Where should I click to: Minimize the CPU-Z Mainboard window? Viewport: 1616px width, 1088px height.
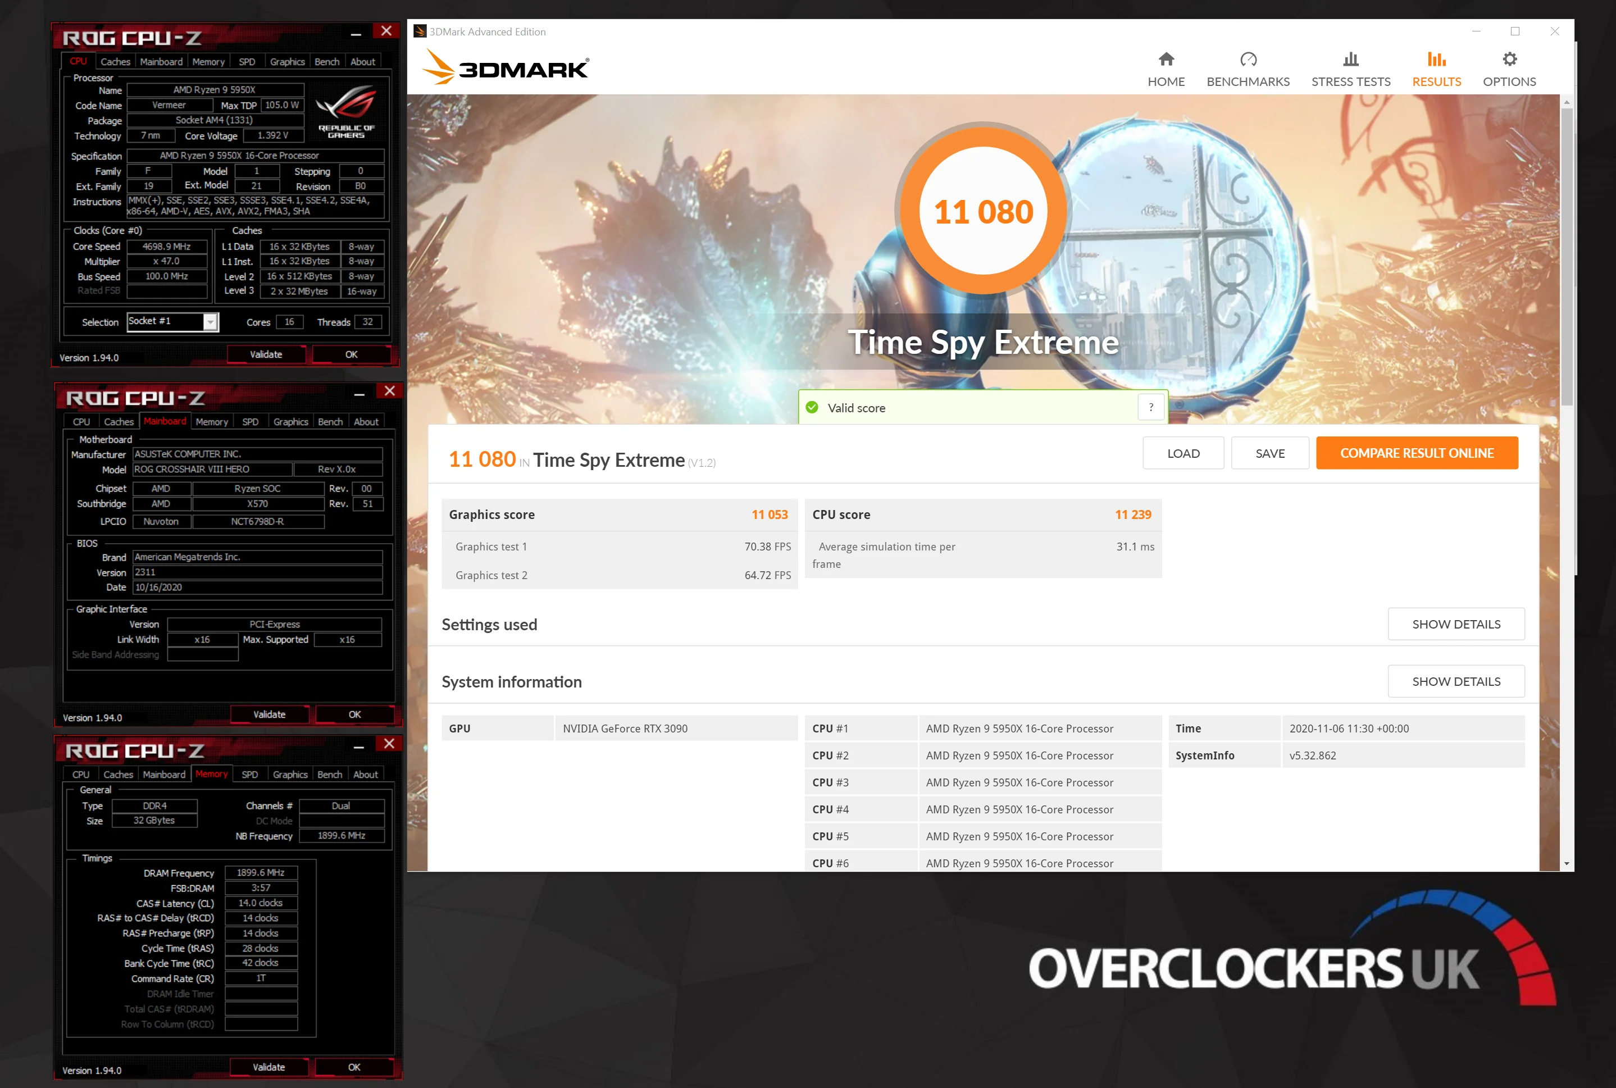[359, 393]
